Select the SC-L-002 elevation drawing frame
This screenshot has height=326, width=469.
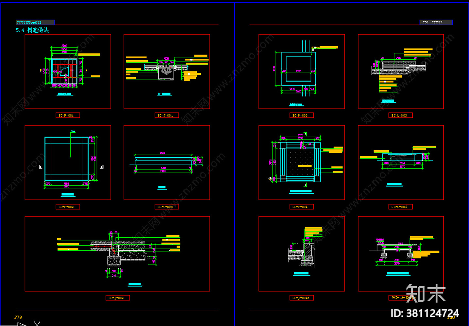[x=167, y=162]
